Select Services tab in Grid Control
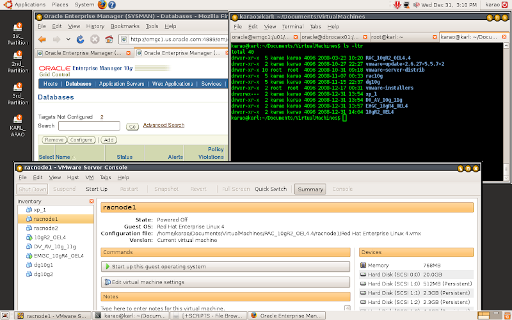Image resolution: width=512 pixels, height=320 pixels. pyautogui.click(x=211, y=84)
